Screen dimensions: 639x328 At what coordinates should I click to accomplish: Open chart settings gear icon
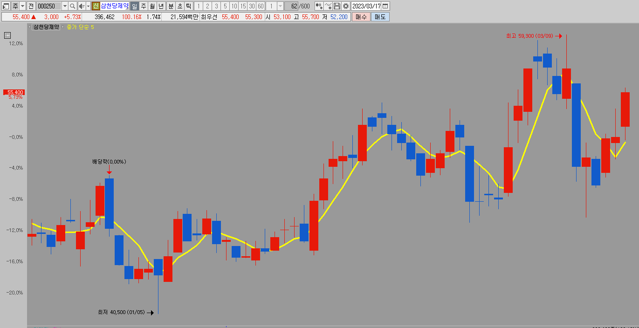346,6
